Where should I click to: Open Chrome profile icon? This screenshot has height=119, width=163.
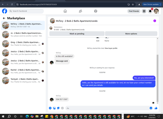point(139,5)
